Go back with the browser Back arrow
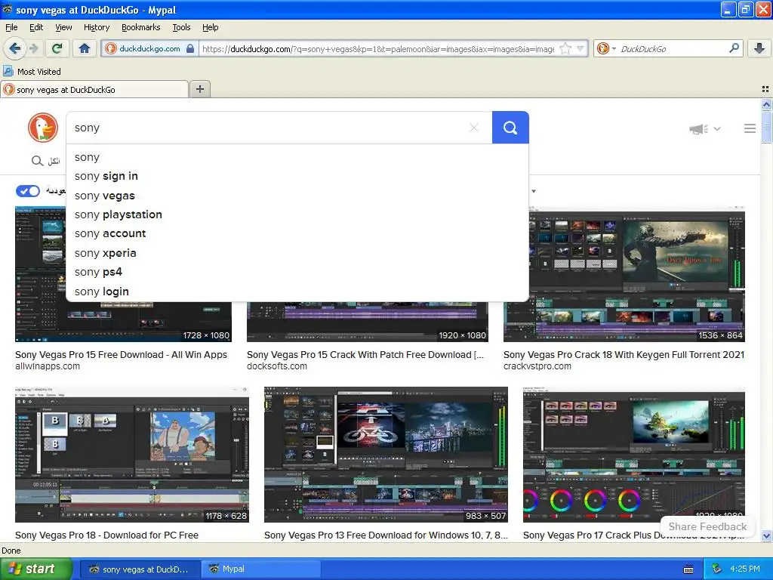 14,48
